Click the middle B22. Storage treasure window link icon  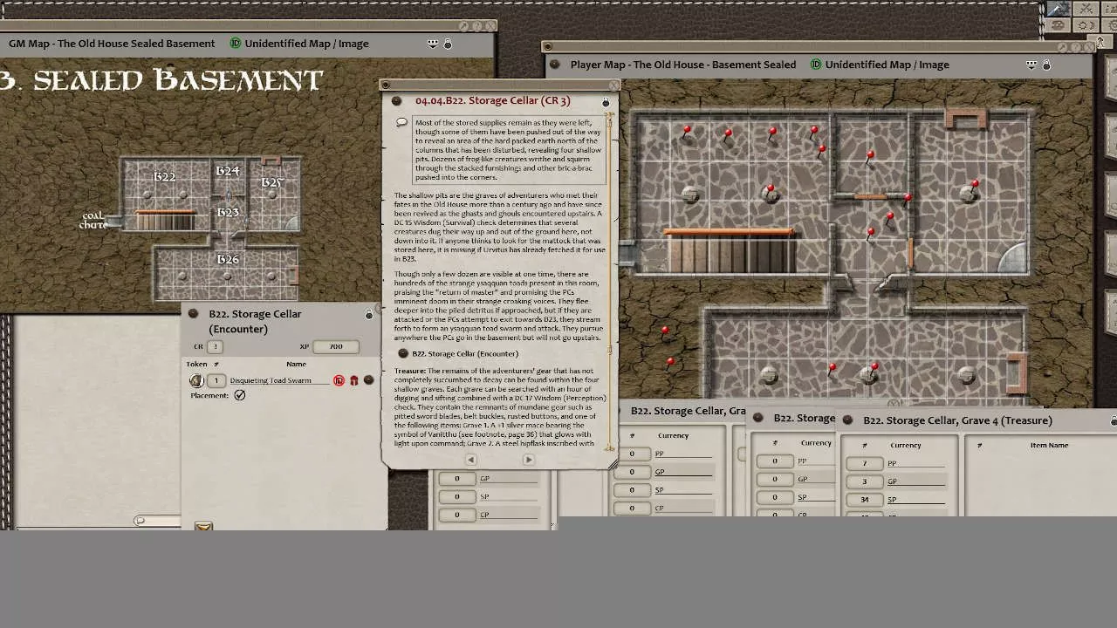759,418
